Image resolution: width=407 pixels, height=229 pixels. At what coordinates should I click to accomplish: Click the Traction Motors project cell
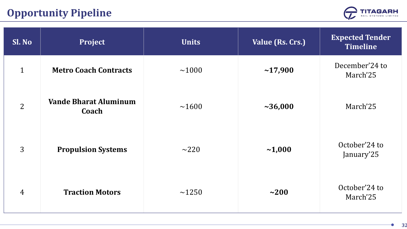pyautogui.click(x=92, y=192)
